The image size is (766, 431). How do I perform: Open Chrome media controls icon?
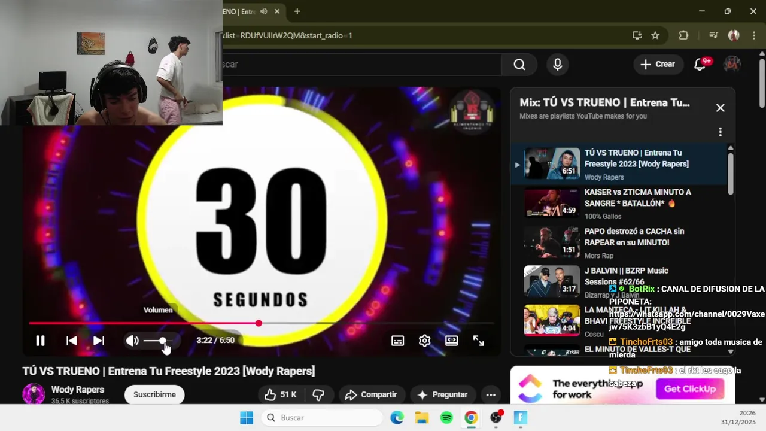click(x=713, y=35)
